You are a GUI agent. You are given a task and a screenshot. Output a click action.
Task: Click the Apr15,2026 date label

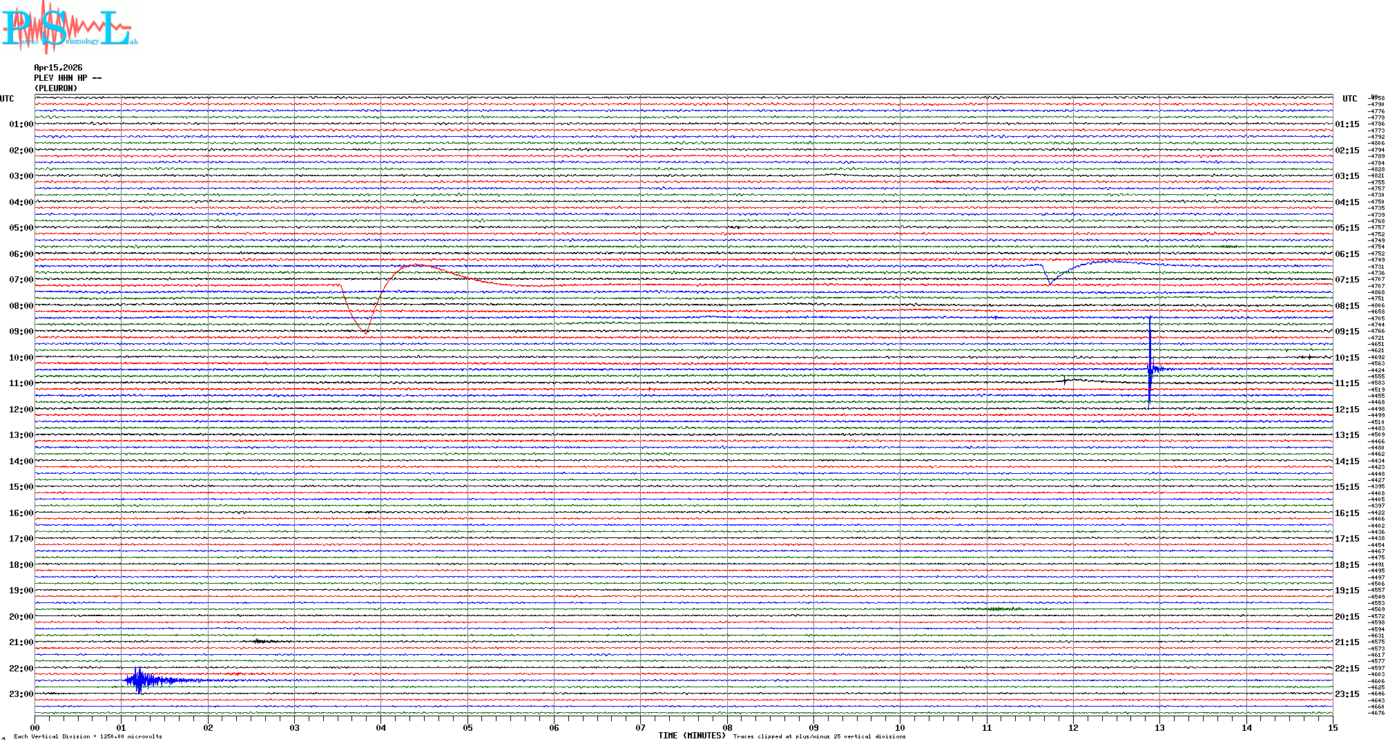[58, 68]
